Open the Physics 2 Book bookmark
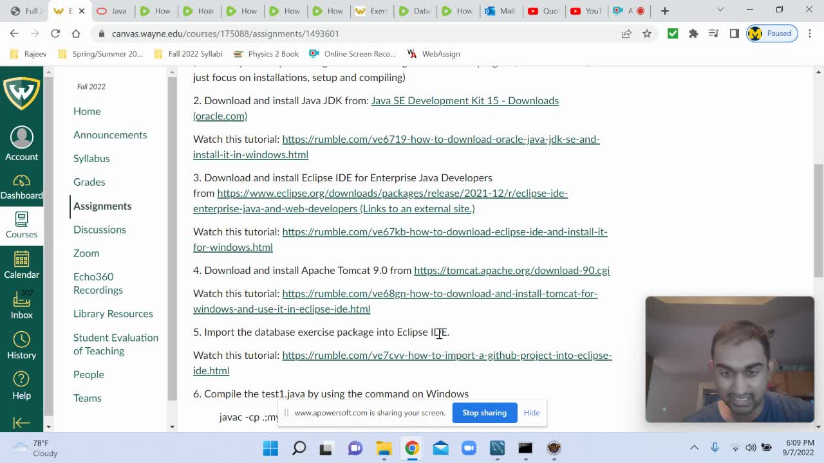Image resolution: width=824 pixels, height=463 pixels. (266, 54)
